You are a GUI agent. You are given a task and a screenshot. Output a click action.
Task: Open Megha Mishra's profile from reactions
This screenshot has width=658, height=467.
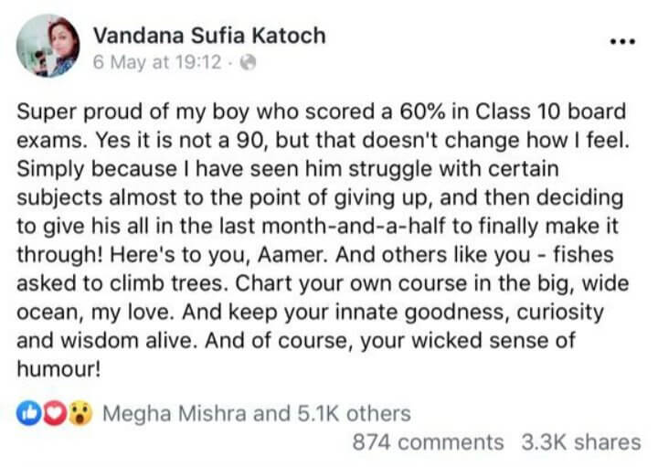(174, 414)
